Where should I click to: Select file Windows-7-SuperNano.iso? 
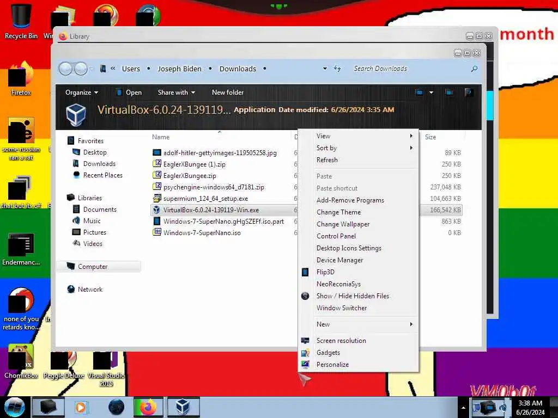coord(202,233)
